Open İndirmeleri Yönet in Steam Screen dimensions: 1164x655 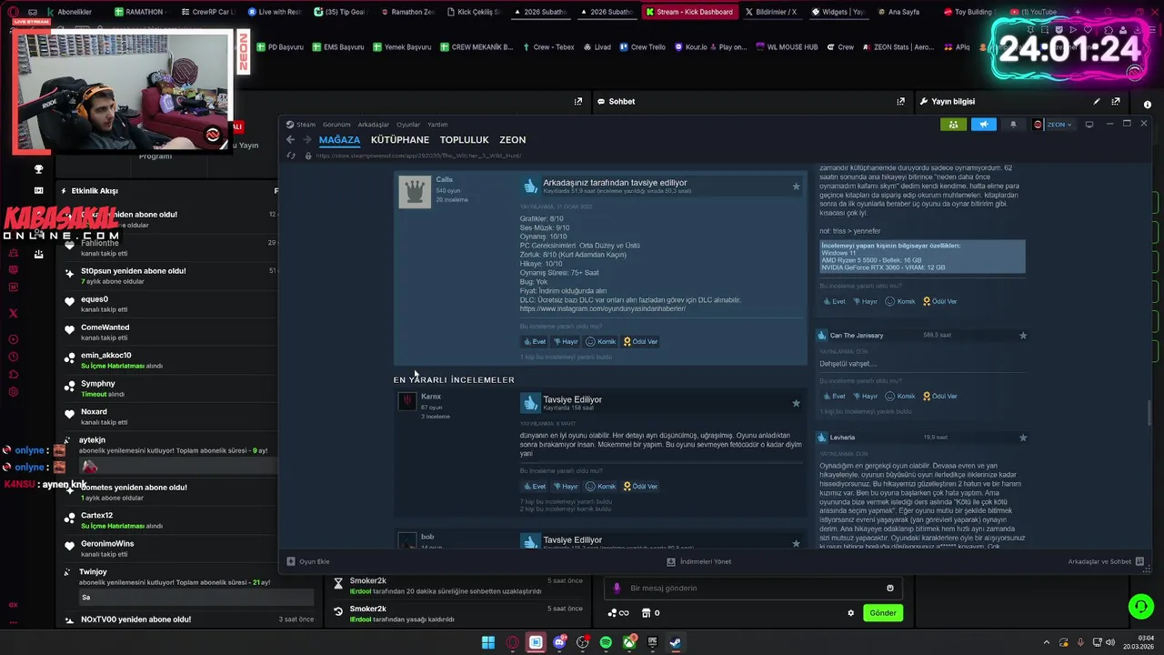699,562
